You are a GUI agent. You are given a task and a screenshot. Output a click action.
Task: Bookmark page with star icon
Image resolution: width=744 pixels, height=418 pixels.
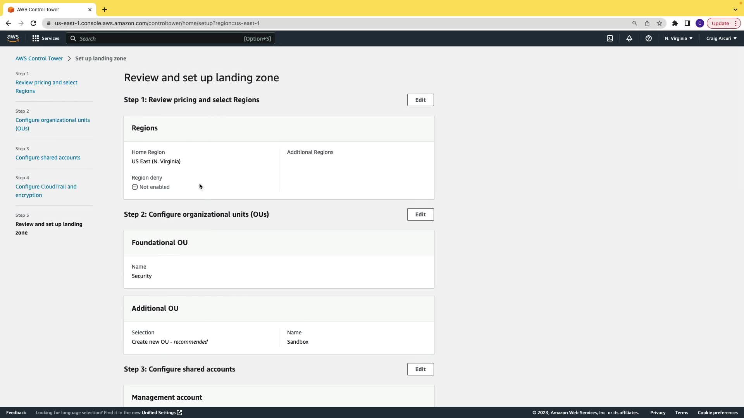pos(660,23)
